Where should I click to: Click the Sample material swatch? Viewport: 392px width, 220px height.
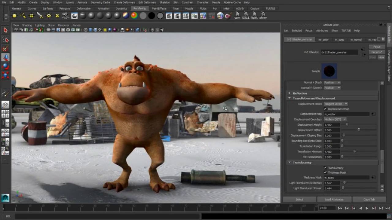coord(329,71)
